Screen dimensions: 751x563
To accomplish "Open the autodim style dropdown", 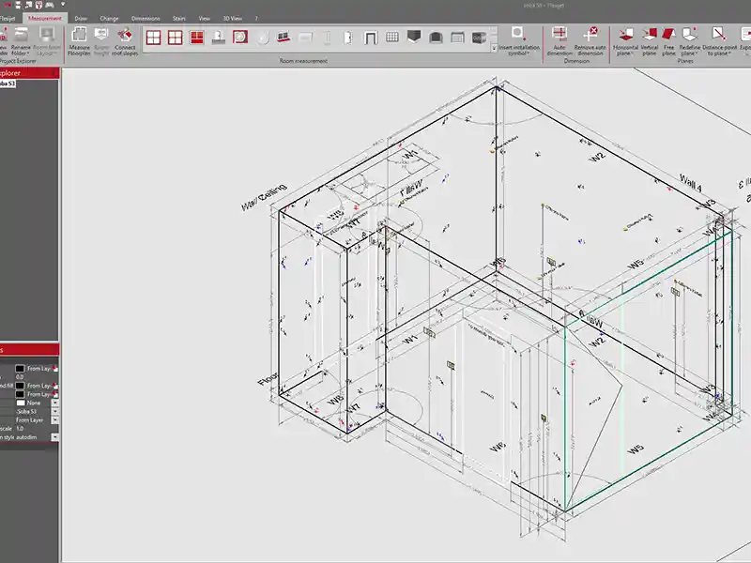I will 54,437.
